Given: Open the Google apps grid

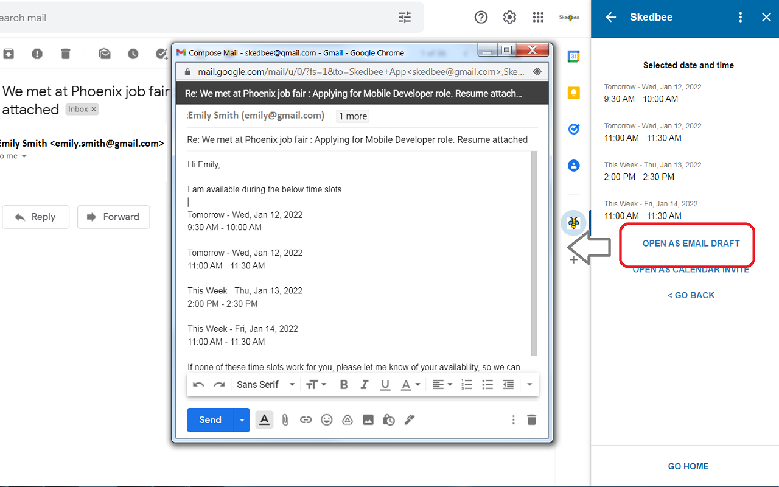Looking at the screenshot, I should pos(538,18).
